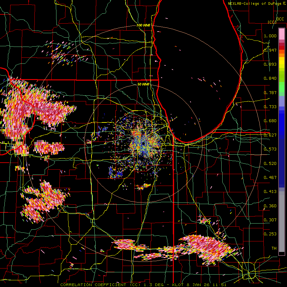Click the TH threshold label in legend
This screenshot has height=287, width=287.
tap(274, 248)
